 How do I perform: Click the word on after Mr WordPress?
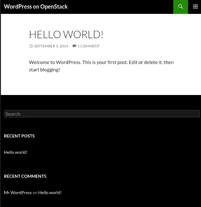click(x=35, y=193)
